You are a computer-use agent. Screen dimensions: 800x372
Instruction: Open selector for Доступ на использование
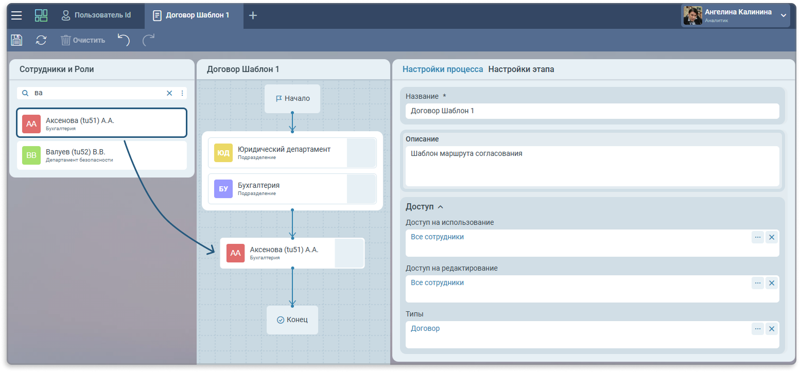point(757,237)
